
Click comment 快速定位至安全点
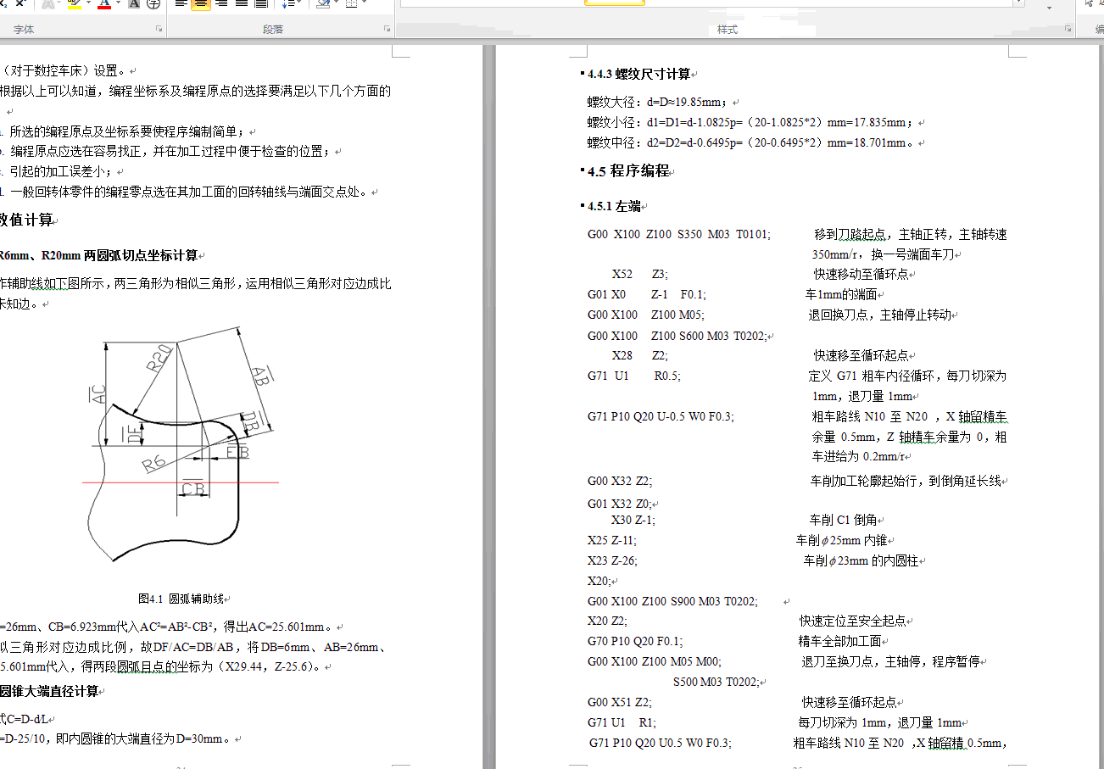tap(853, 621)
